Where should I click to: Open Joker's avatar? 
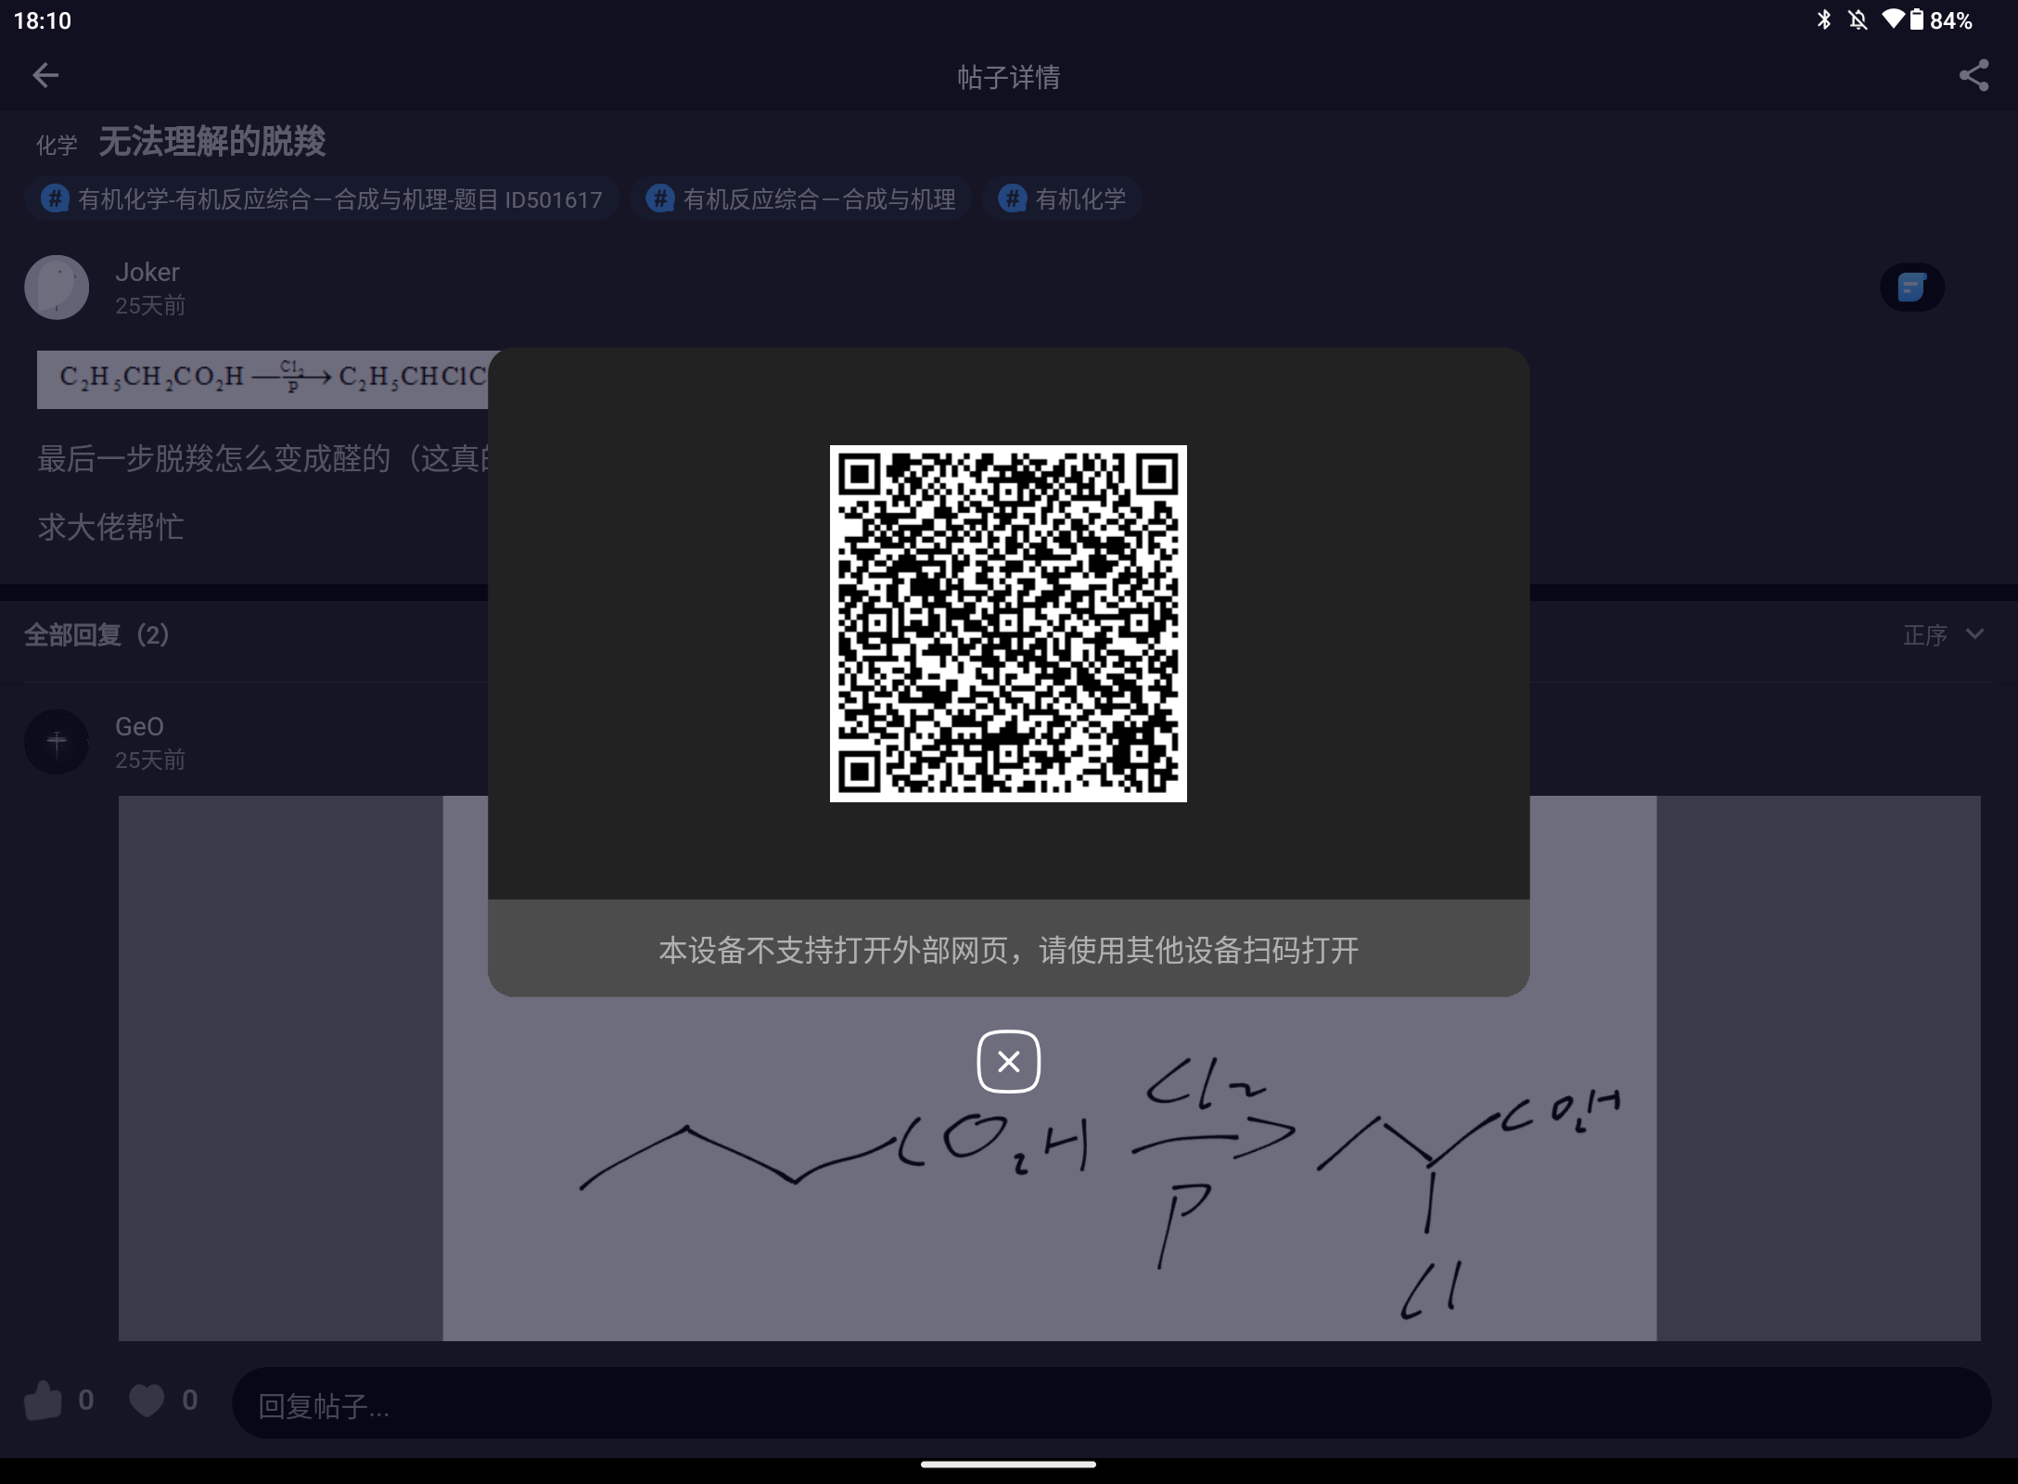pos(57,288)
